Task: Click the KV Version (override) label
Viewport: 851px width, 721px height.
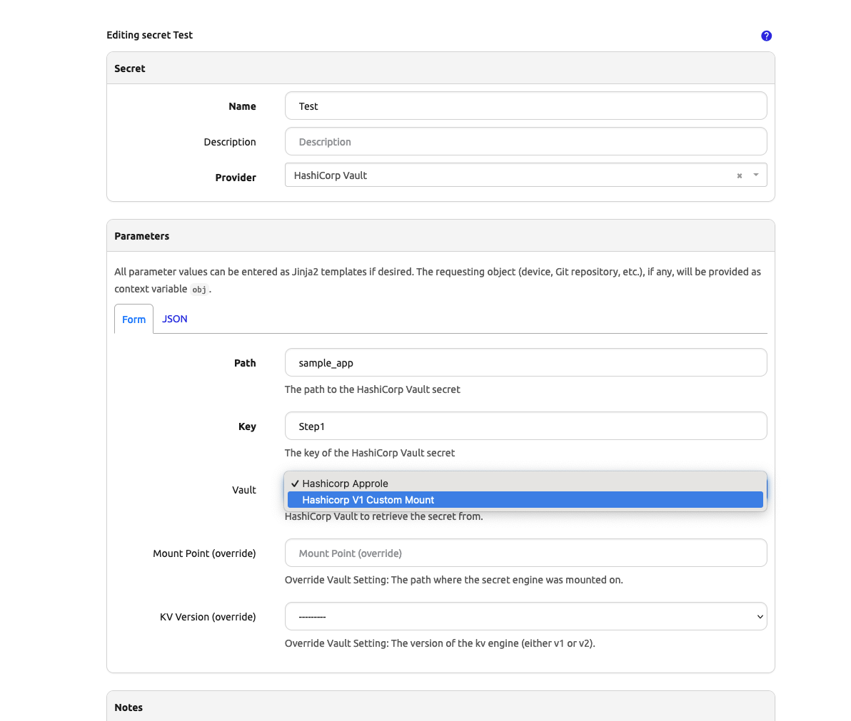Action: [x=208, y=617]
